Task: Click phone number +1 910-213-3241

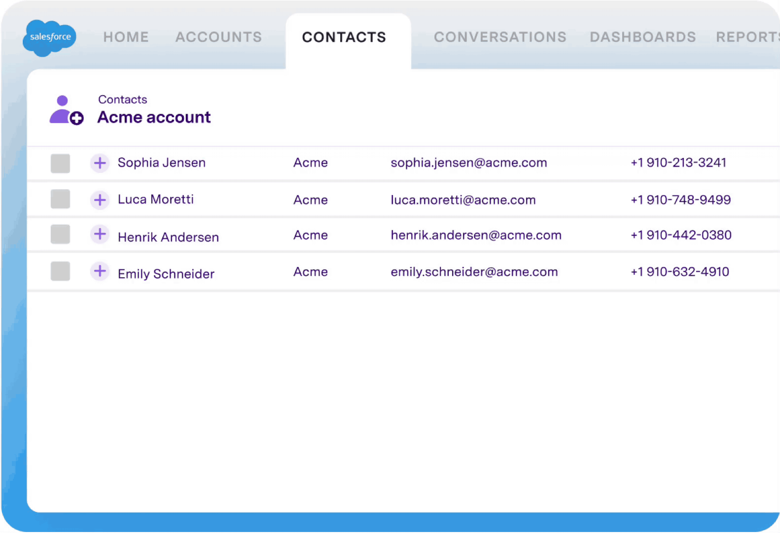Action: click(678, 163)
